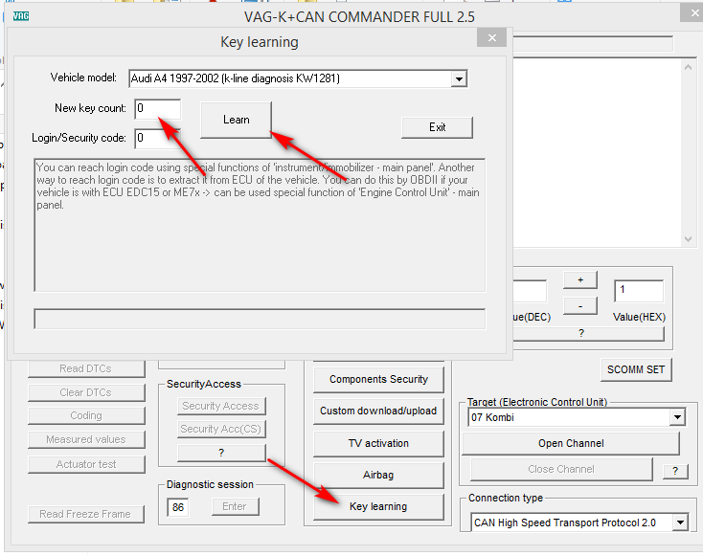
Task: Click the VAG application icon in title bar
Action: click(21, 16)
